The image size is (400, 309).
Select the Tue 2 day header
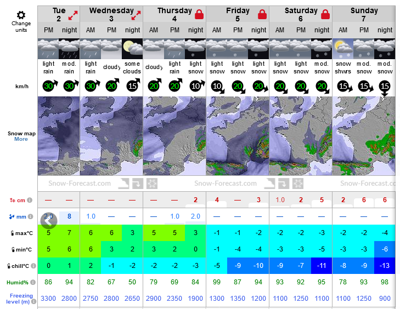(x=59, y=15)
